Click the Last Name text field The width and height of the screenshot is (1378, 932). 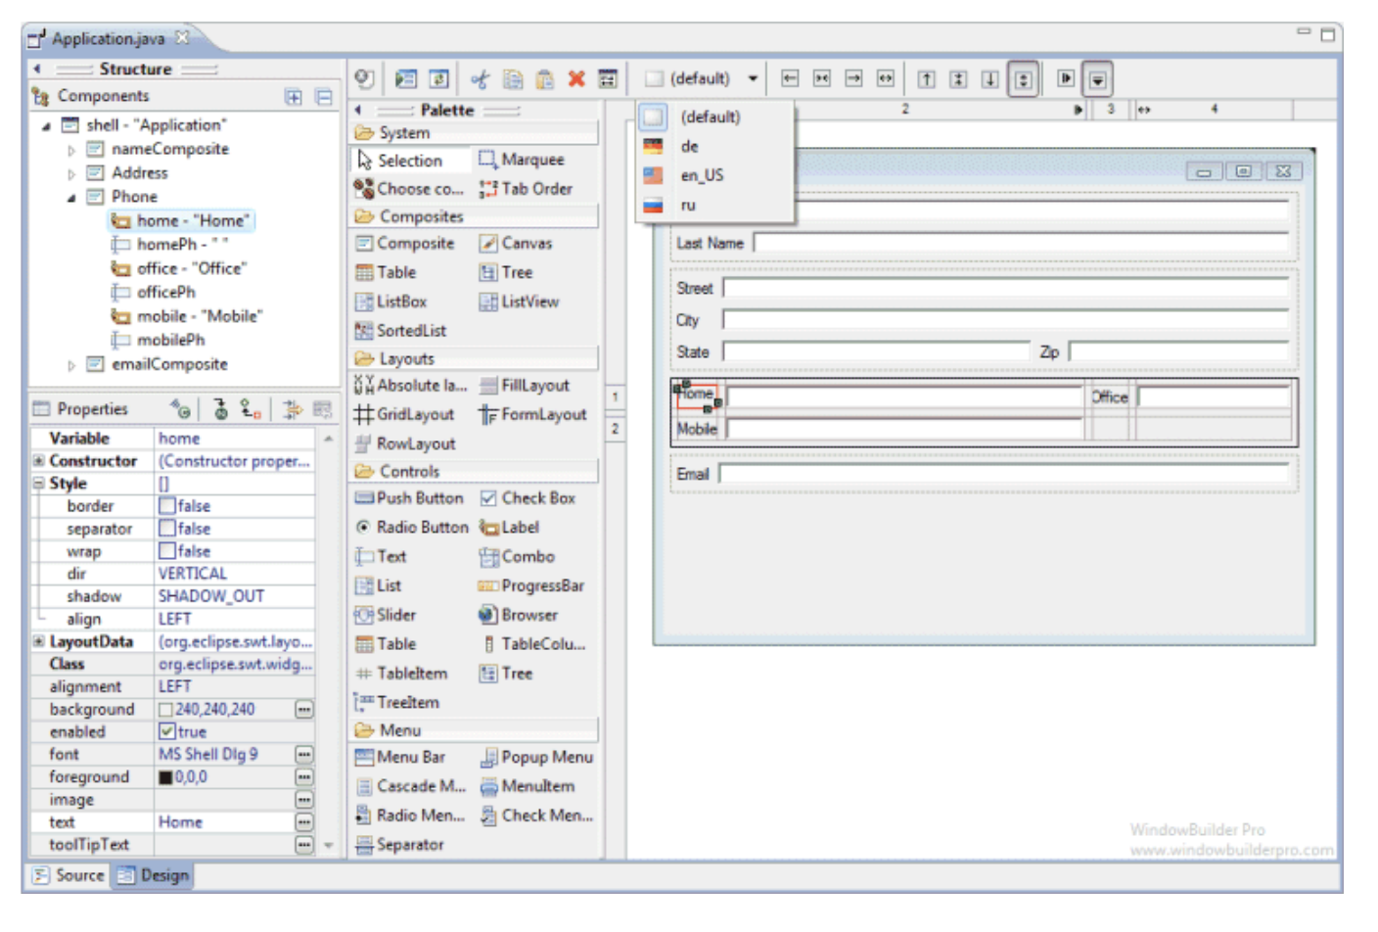point(1021,244)
